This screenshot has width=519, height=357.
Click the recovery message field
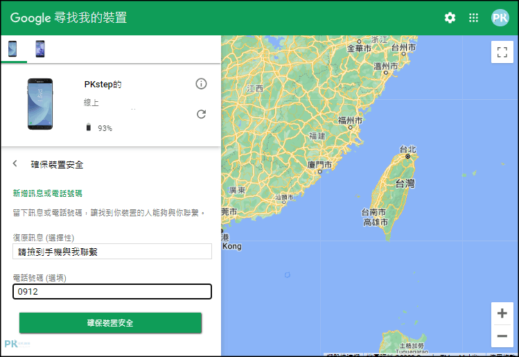112,252
